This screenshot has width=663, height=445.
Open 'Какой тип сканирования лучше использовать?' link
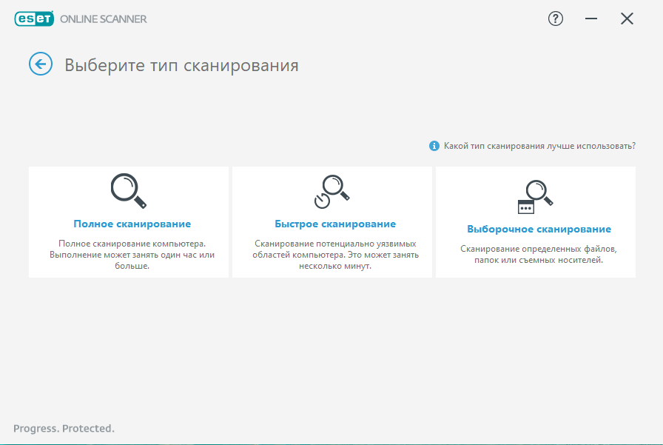pyautogui.click(x=539, y=146)
